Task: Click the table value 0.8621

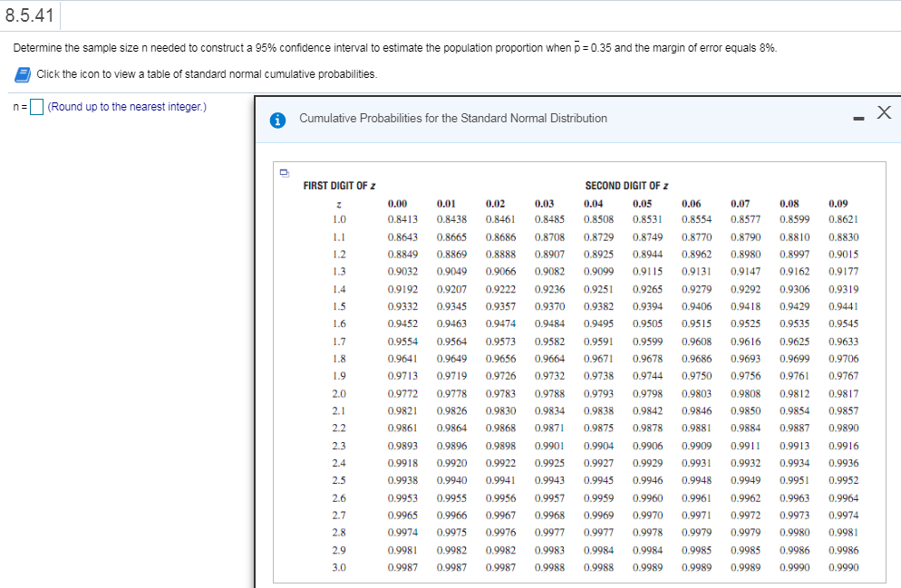Action: [x=843, y=219]
